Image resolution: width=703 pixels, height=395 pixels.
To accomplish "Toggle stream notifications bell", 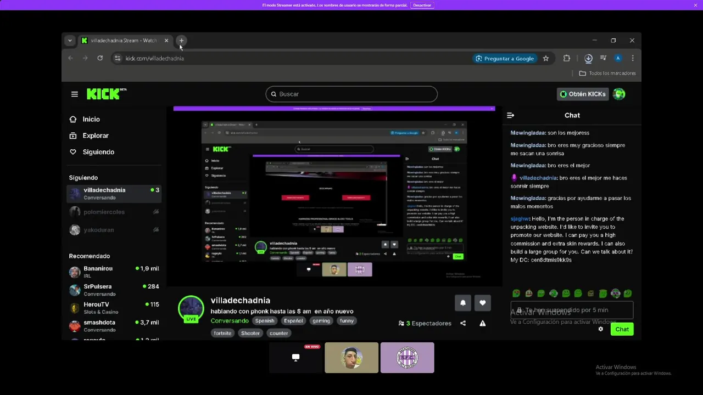I will click(462, 303).
